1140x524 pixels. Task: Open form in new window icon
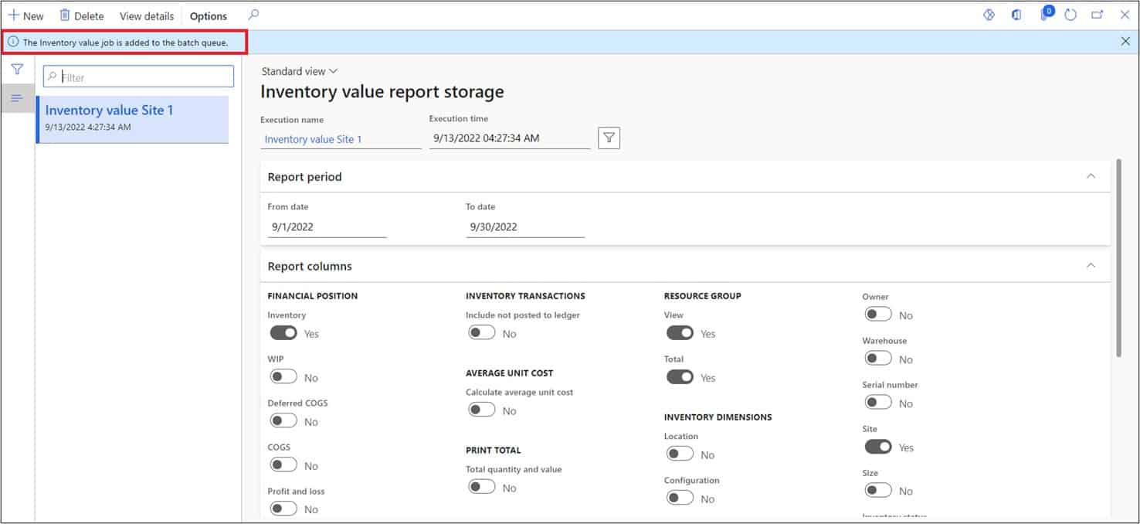coord(1098,14)
